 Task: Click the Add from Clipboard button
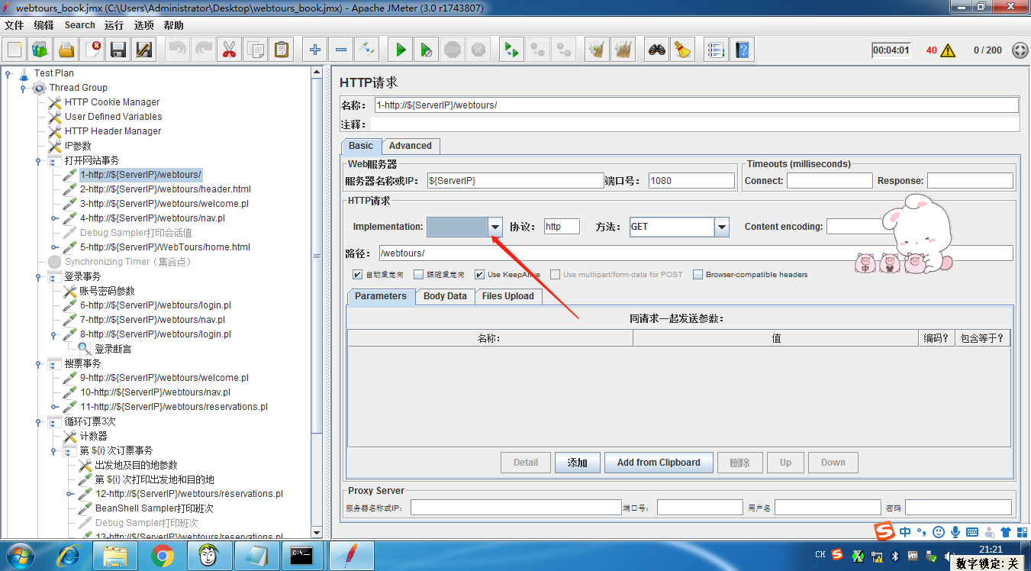click(x=659, y=463)
